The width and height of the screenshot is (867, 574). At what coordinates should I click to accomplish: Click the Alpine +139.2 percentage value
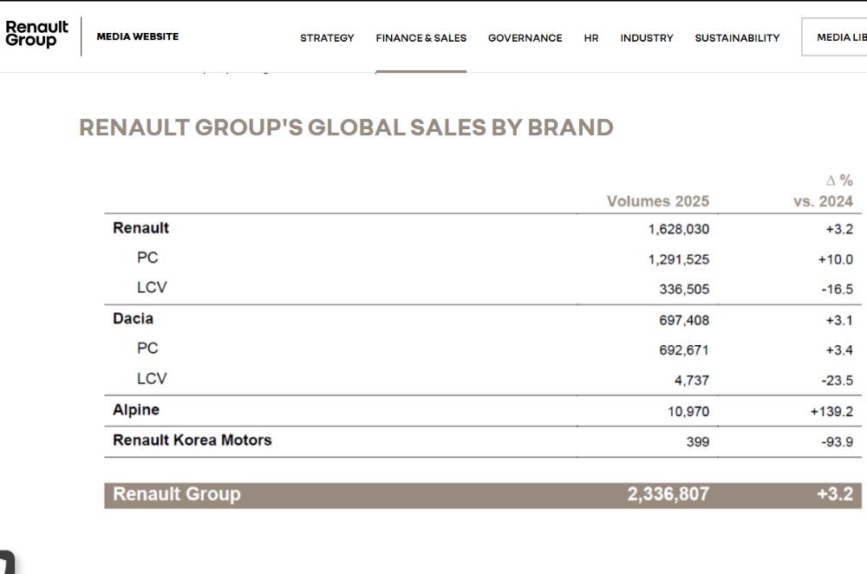[831, 411]
